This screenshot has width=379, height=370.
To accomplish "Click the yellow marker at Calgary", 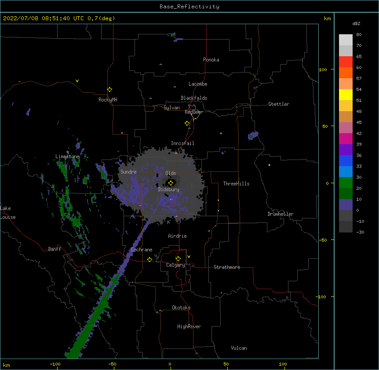I will [x=178, y=259].
